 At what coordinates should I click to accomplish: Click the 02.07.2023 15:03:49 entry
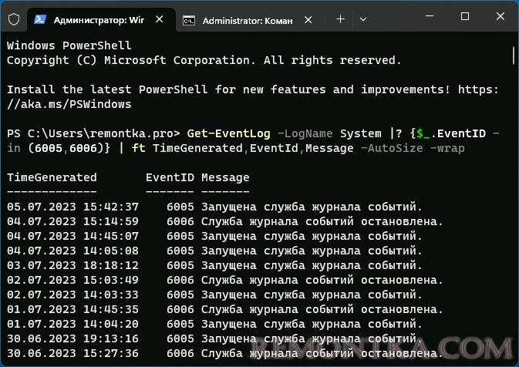(225, 280)
